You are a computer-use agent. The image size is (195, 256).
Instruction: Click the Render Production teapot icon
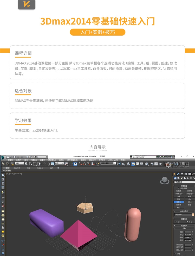pyautogui.click(x=160, y=164)
